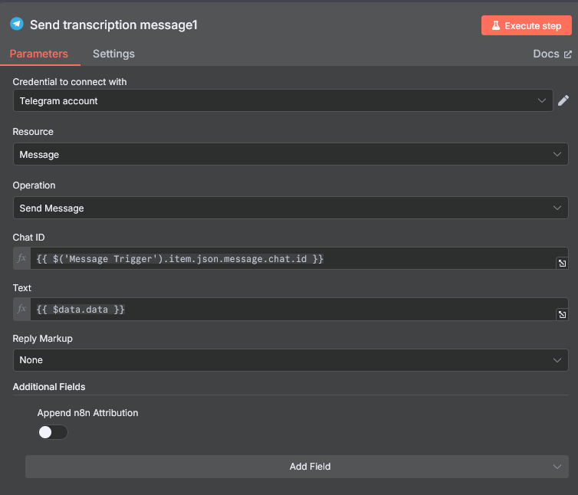Click the fx icon beside Chat ID
This screenshot has height=495, width=578.
click(21, 258)
